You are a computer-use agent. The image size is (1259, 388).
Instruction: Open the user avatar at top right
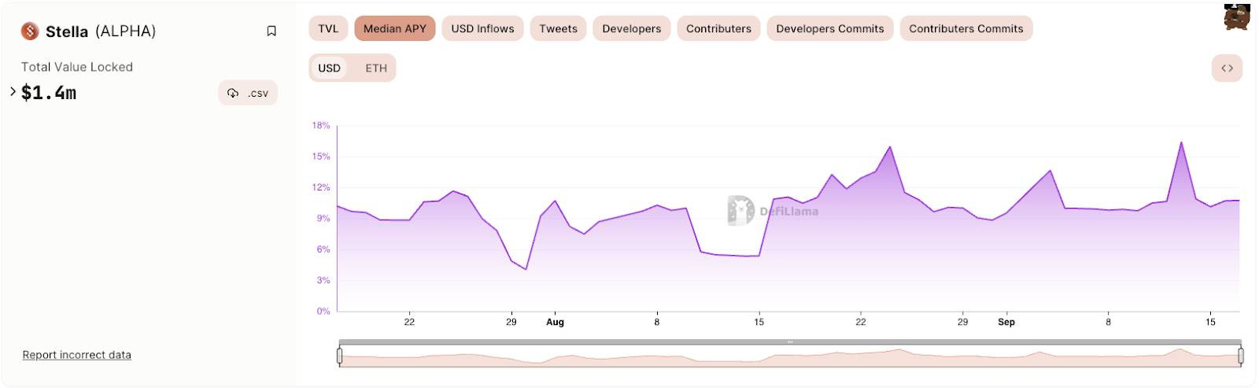pos(1237,17)
